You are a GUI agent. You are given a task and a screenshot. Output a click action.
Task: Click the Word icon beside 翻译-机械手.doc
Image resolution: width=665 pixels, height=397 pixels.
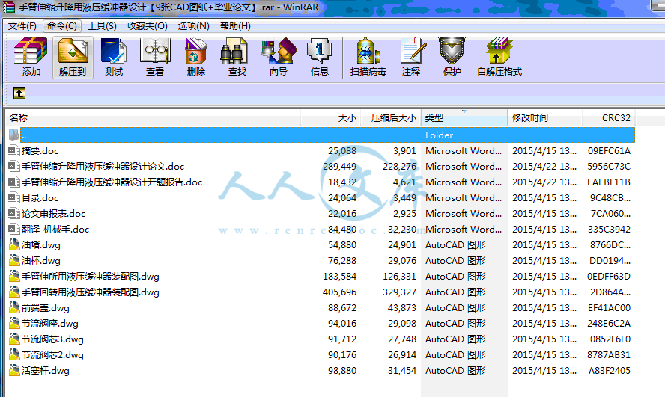[14, 229]
